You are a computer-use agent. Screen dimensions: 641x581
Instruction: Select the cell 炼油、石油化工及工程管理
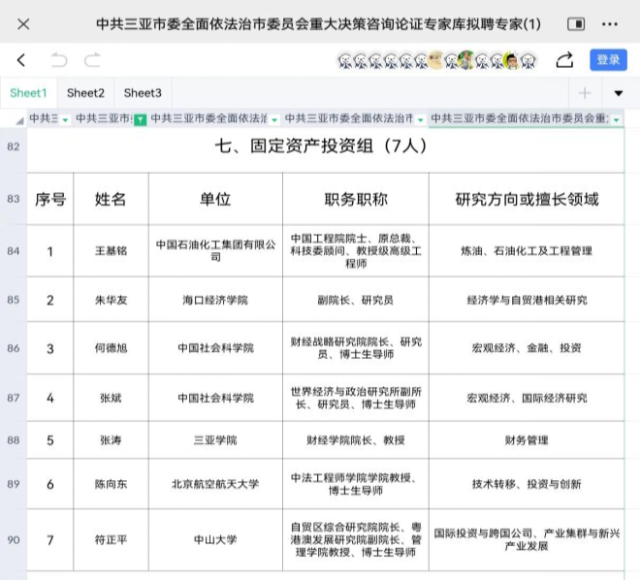pyautogui.click(x=527, y=250)
